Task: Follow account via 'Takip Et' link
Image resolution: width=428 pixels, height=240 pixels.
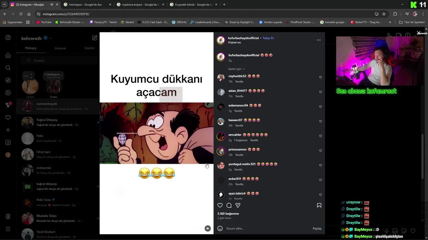Action: pyautogui.click(x=268, y=38)
